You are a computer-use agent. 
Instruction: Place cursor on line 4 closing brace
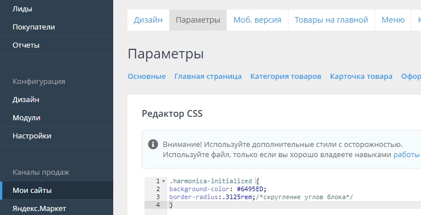point(171,205)
